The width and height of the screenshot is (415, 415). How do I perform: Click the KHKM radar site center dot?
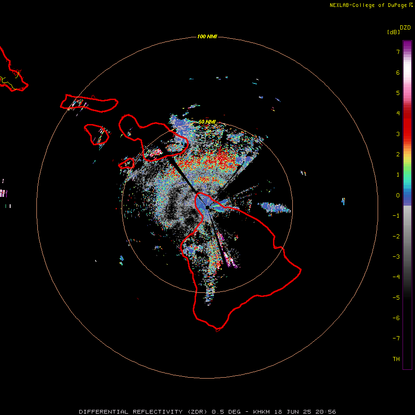point(207,207)
